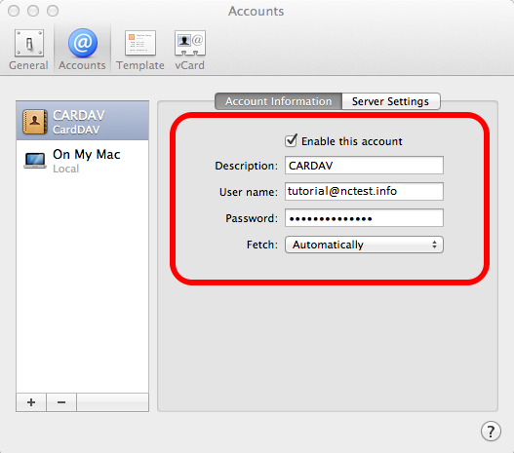
Task: Select the On My Mac account
Action: click(x=82, y=161)
